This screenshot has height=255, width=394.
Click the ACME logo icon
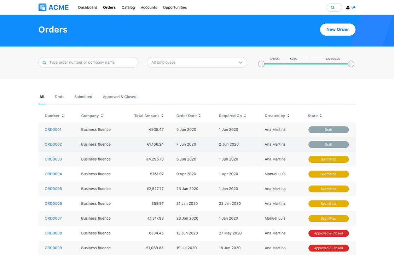click(x=42, y=7)
